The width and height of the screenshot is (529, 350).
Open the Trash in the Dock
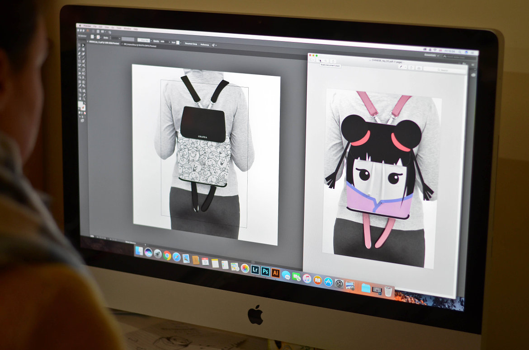[388, 291]
